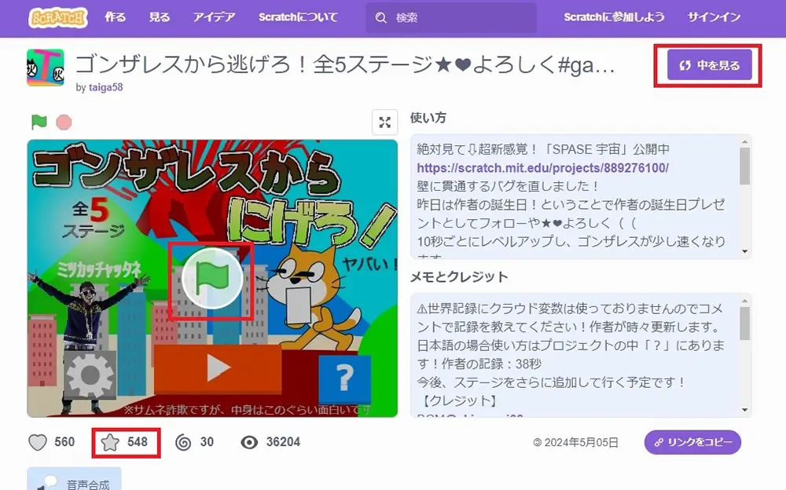Screen dimensions: 786x490
Task: Click the favorite count 548
Action: (x=138, y=442)
